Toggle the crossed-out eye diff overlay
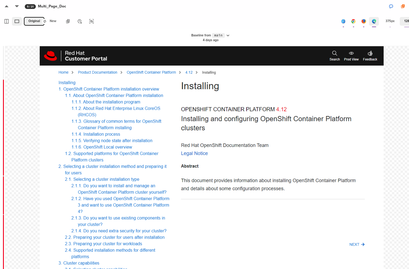 tap(92, 21)
